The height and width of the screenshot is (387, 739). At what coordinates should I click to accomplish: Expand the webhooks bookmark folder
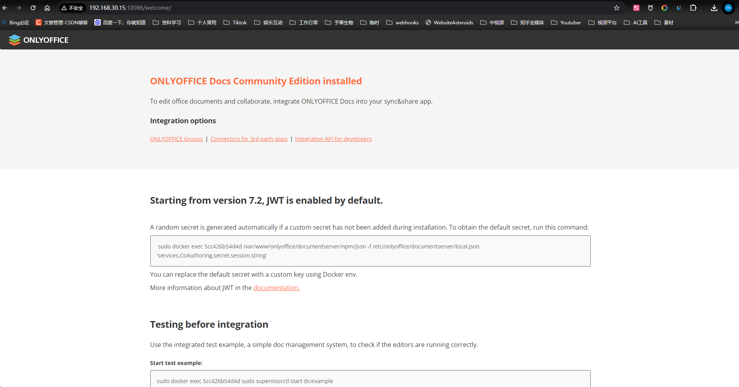402,23
